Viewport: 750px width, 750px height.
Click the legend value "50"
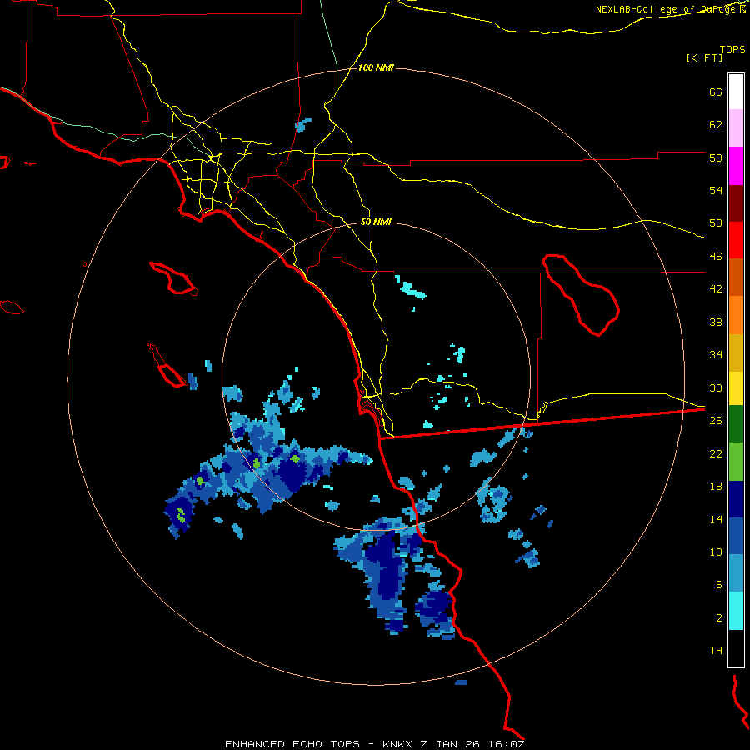[x=716, y=222]
